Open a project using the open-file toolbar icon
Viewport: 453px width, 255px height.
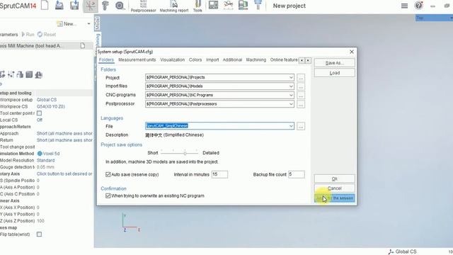tap(59, 5)
